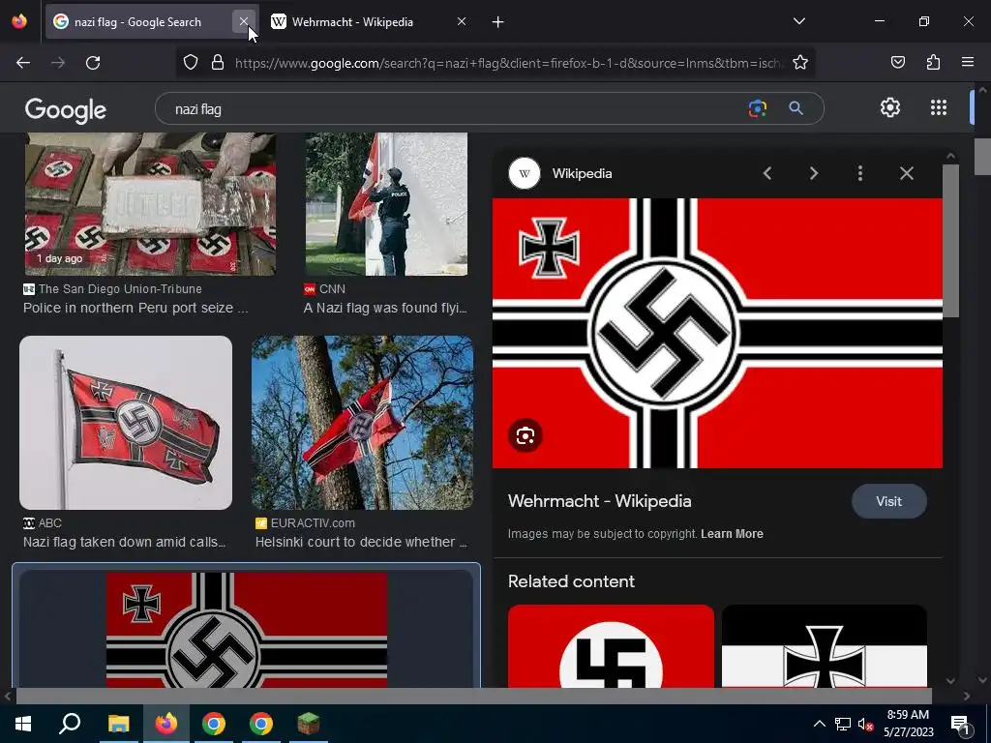
Task: Close the image preview panel
Action: [x=906, y=173]
